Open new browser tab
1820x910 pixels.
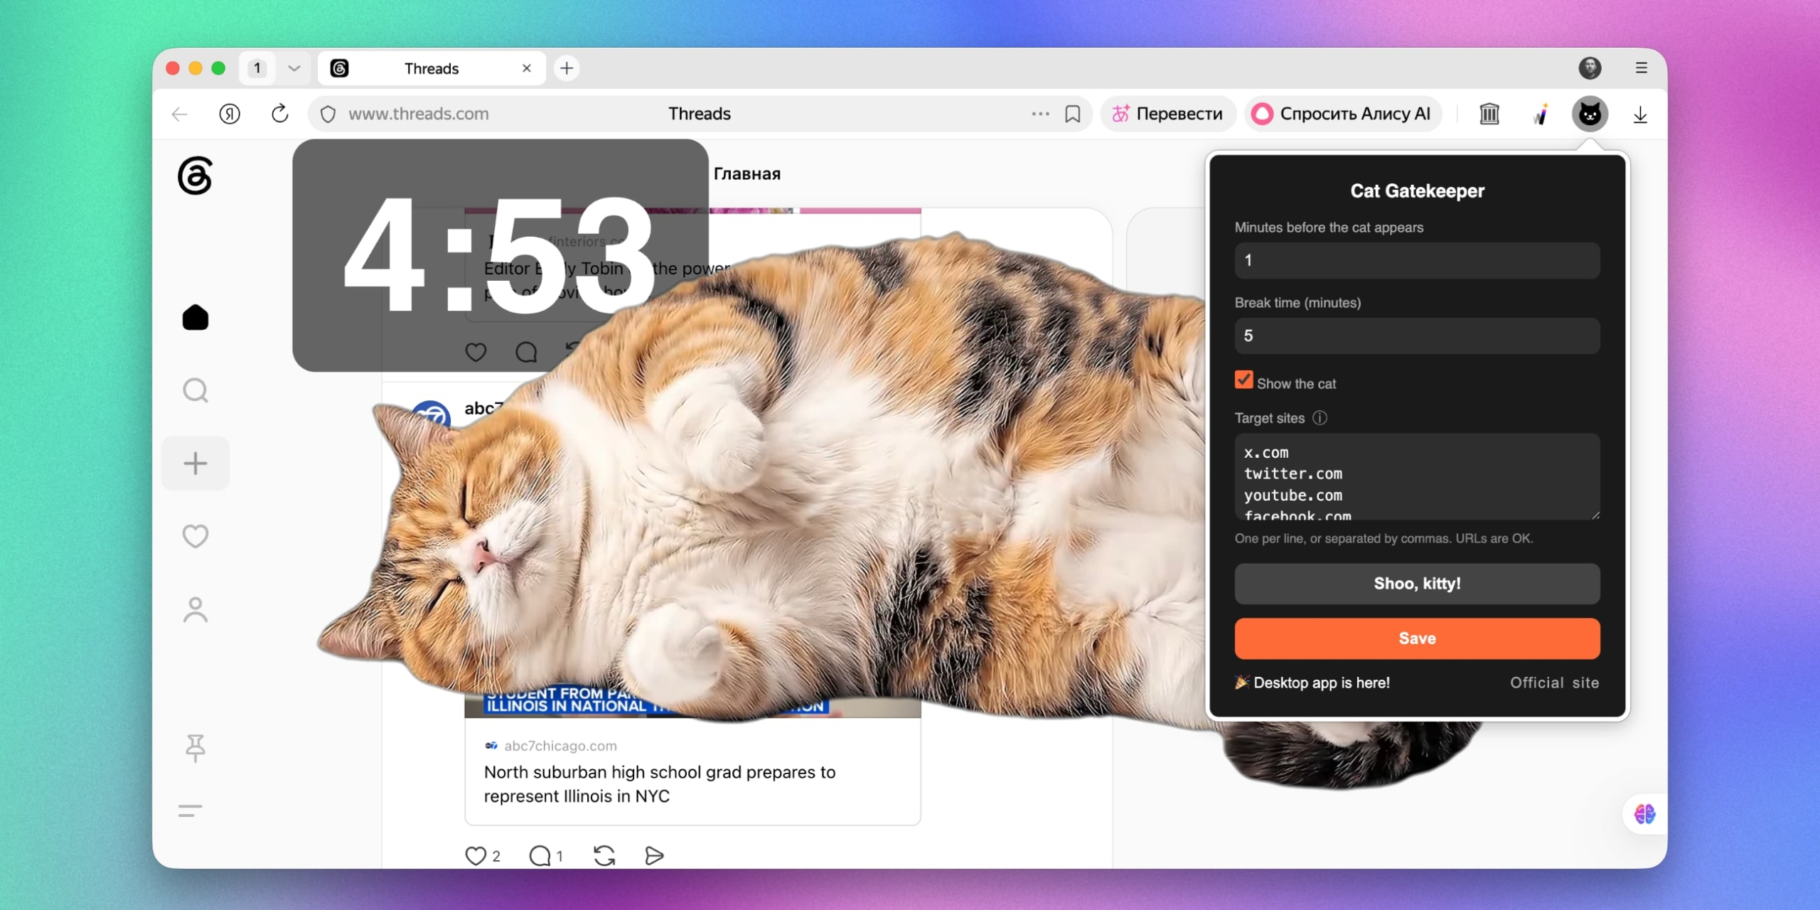[x=567, y=68]
